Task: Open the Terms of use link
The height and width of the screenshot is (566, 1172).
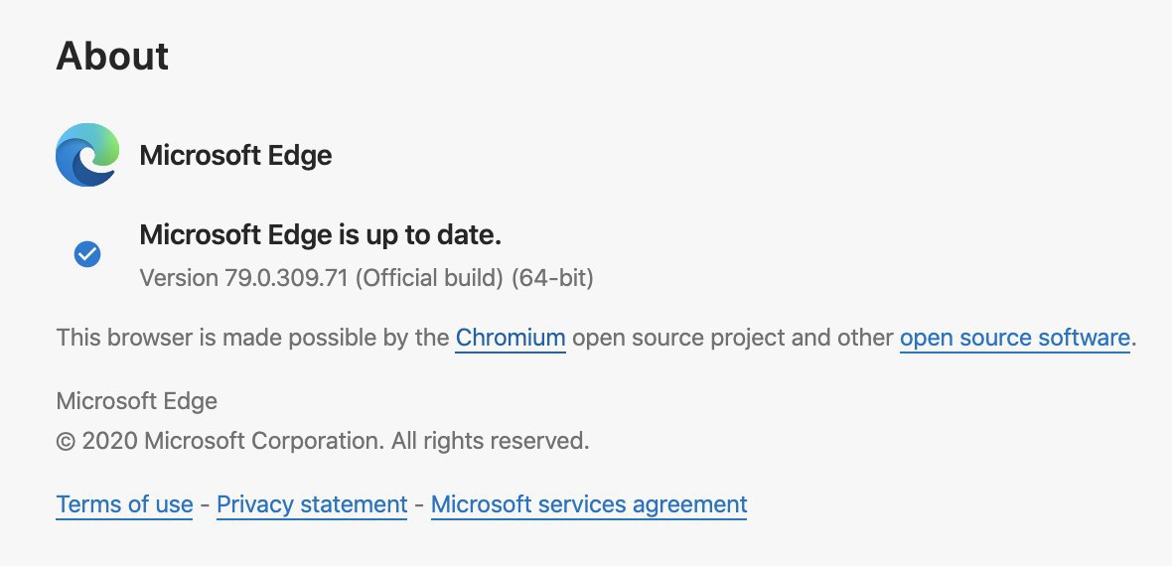Action: click(125, 504)
